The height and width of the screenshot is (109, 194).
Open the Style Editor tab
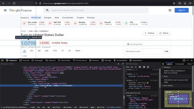pos(64,60)
